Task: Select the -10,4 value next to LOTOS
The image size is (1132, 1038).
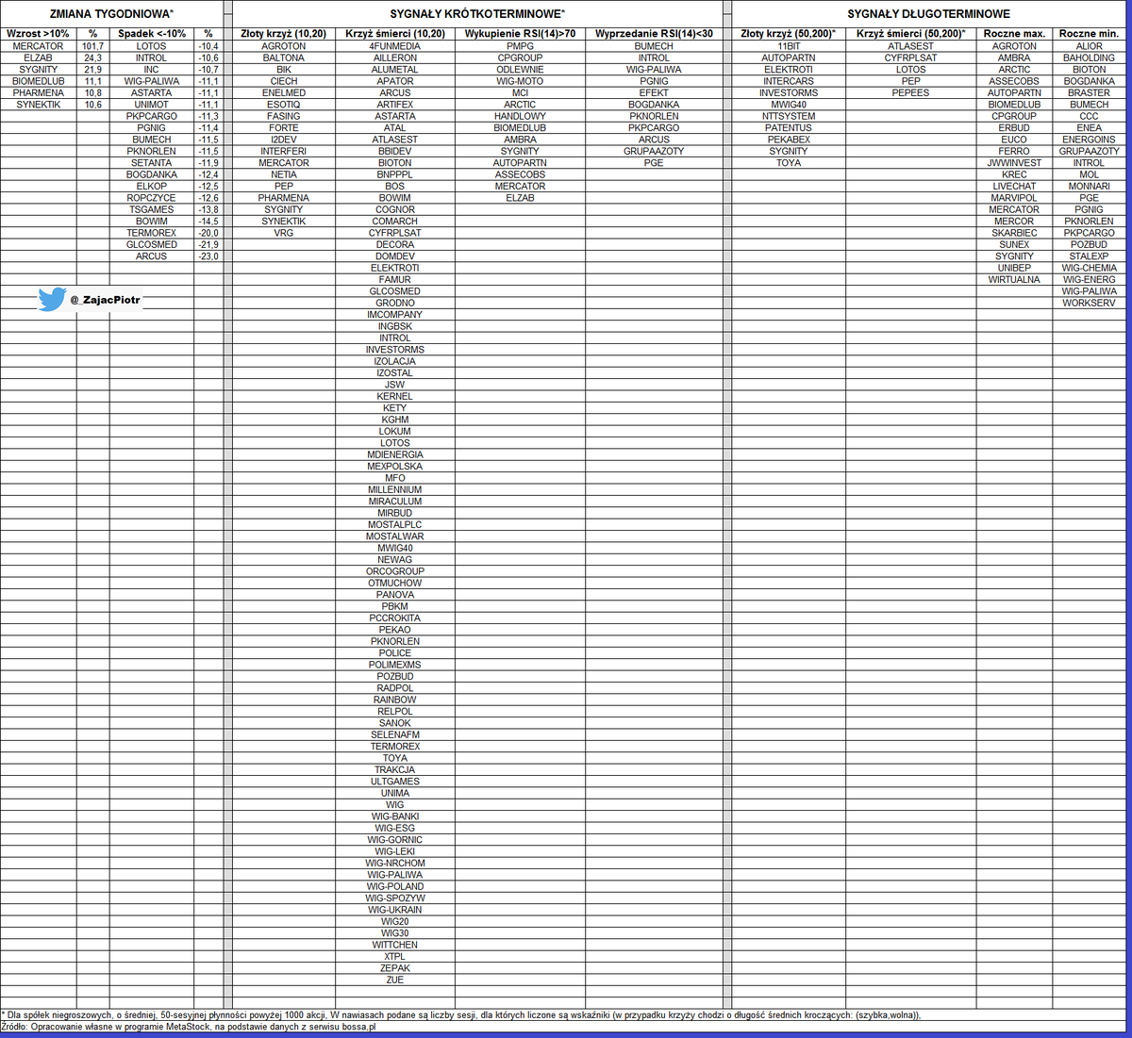Action: tap(208, 46)
